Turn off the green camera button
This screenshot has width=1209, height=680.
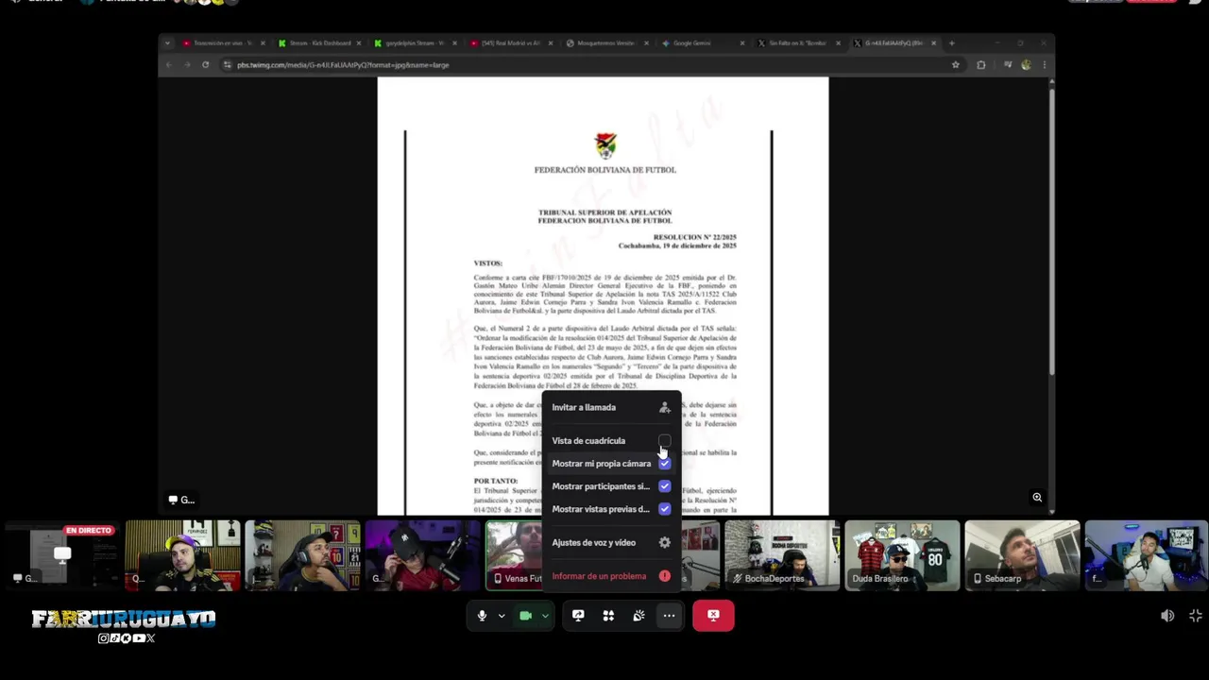[526, 616]
